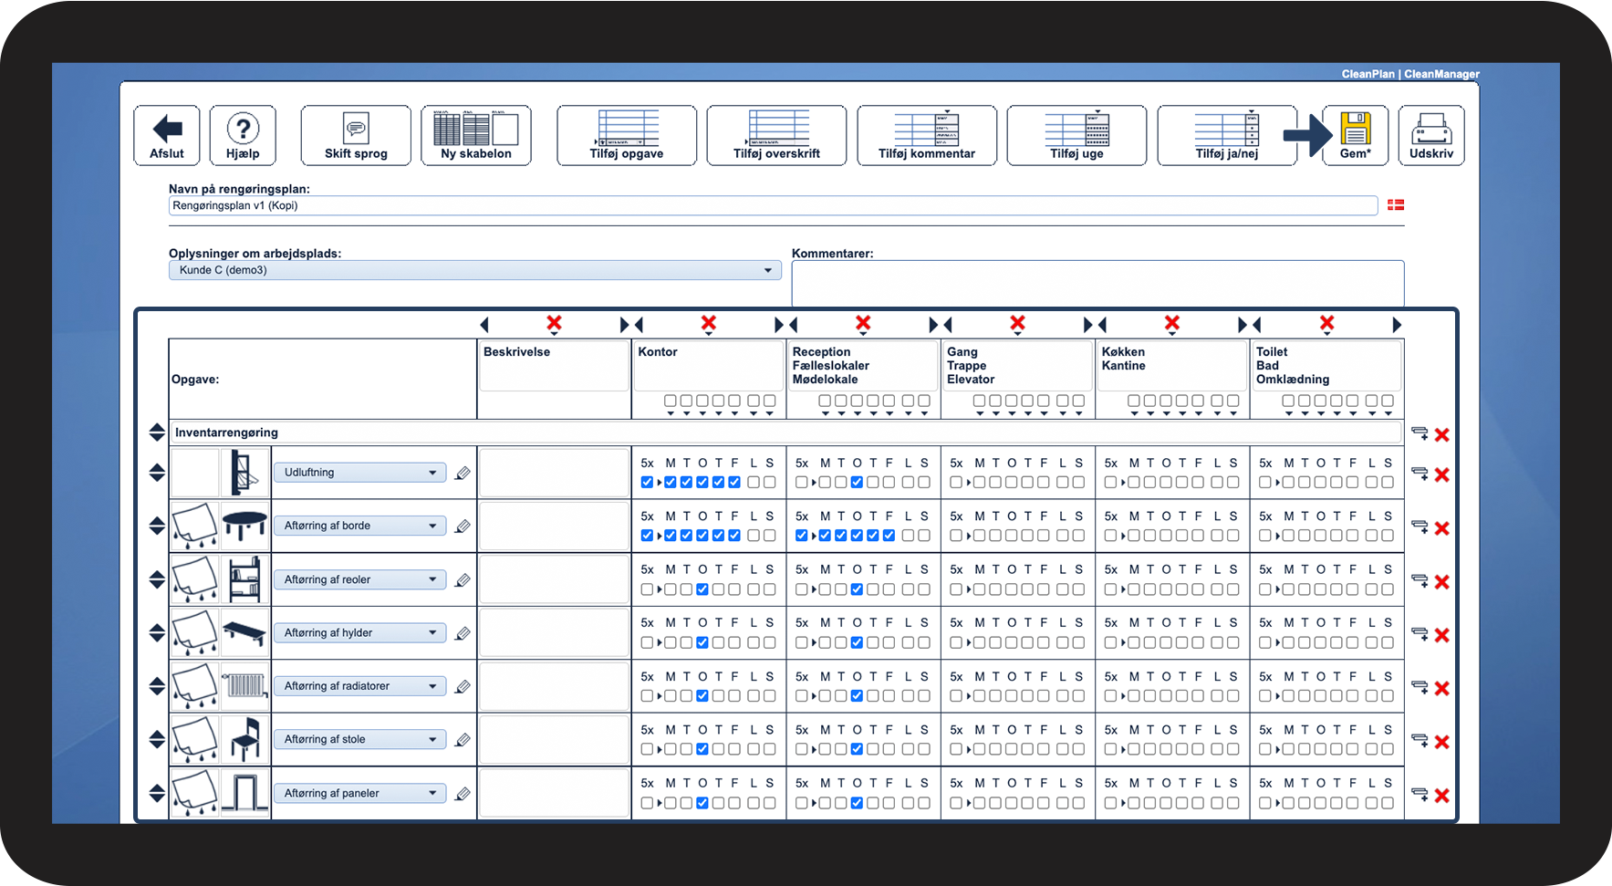Open help via the Hjælp question mark icon
The image size is (1612, 886).
[x=243, y=128]
